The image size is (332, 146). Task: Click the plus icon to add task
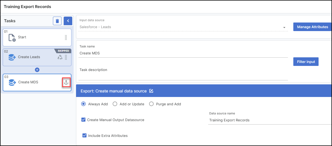click(37, 70)
